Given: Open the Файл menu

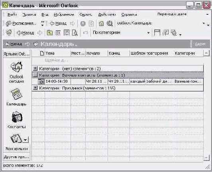Looking at the screenshot, I should tap(12, 14).
